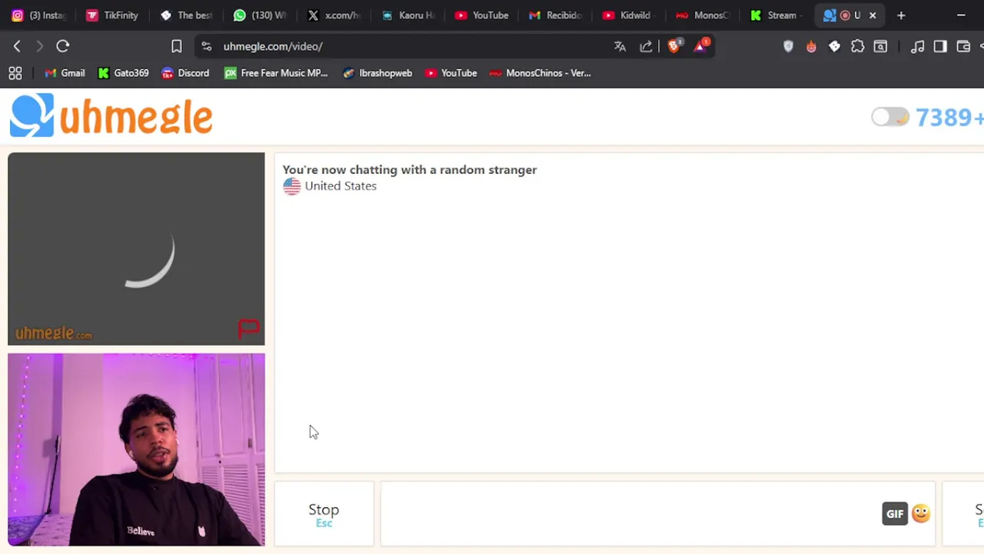984x554 pixels.
Task: Click the 7389+ online counter
Action: point(949,117)
